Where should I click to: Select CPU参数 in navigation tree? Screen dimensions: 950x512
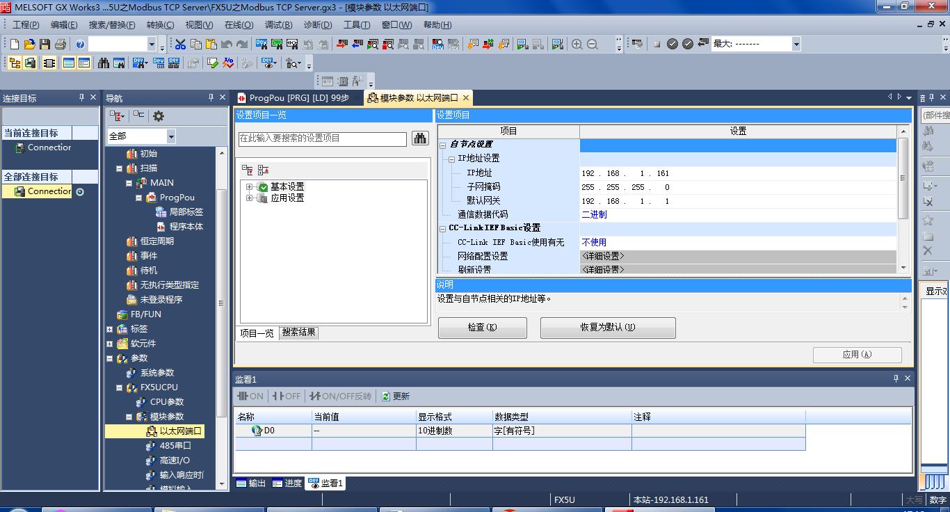click(167, 401)
